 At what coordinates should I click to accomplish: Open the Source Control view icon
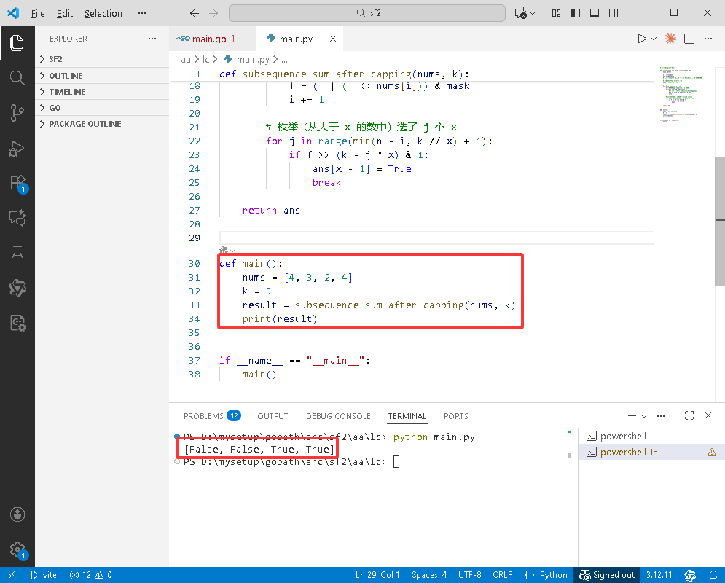coord(17,113)
